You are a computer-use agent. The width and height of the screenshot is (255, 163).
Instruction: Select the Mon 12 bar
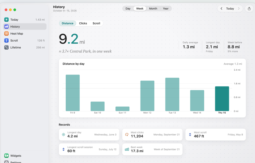tap(147, 96)
